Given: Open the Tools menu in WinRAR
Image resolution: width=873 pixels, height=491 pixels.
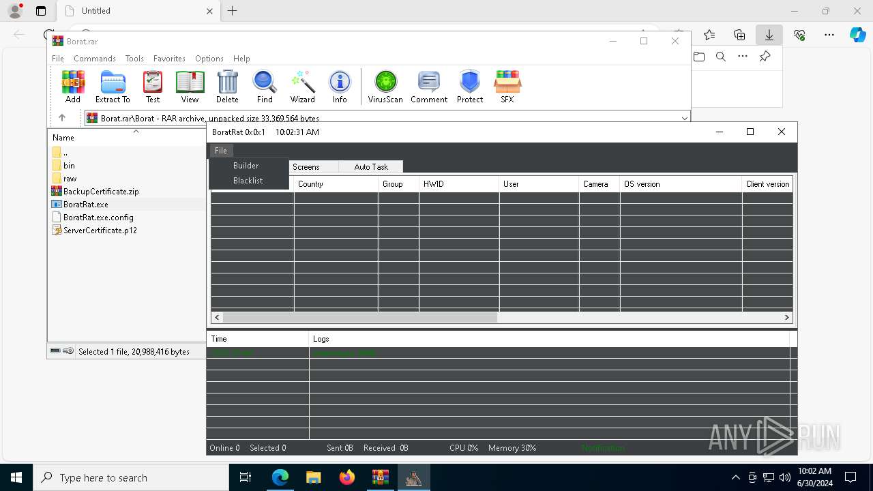Looking at the screenshot, I should tap(134, 59).
